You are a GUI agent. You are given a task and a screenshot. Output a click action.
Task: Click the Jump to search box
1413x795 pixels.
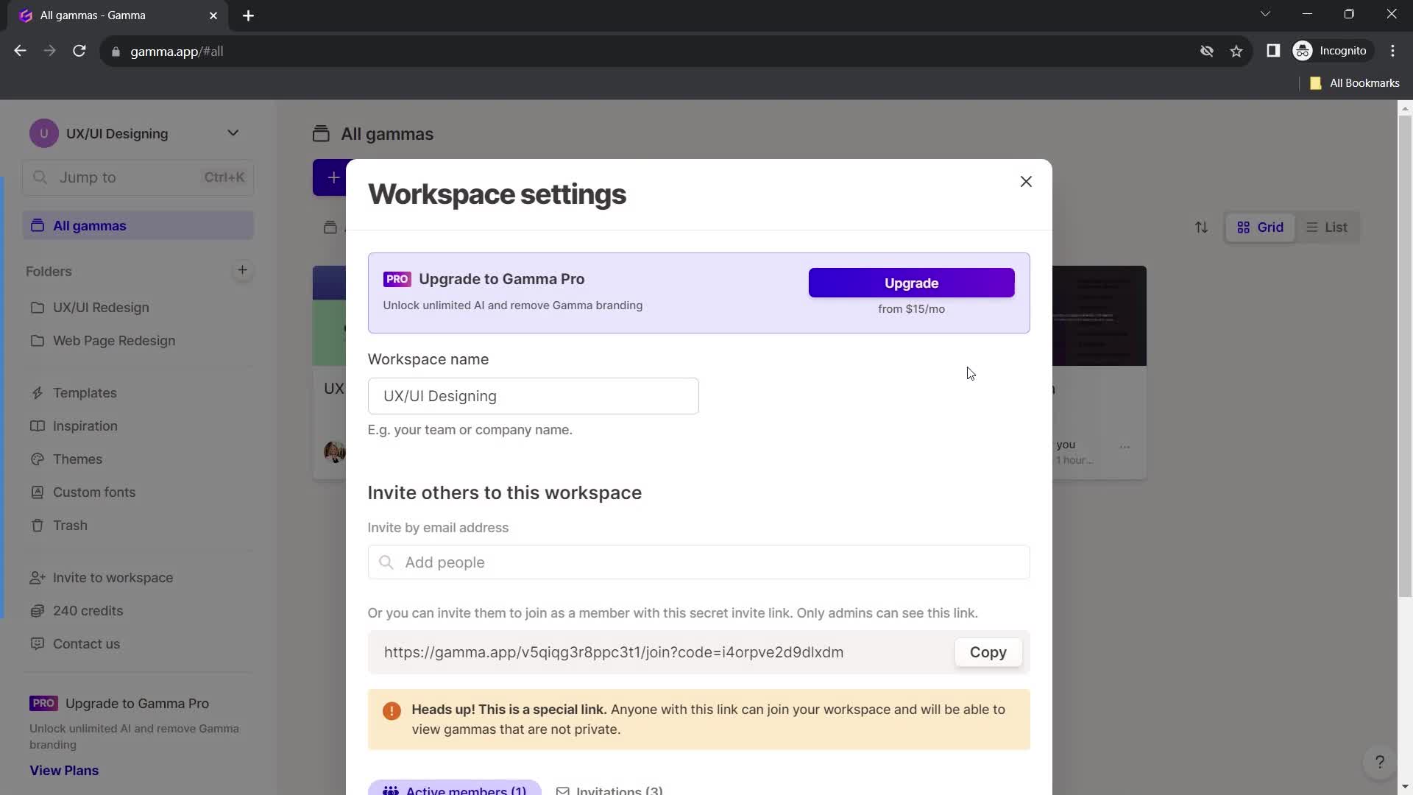tap(138, 177)
